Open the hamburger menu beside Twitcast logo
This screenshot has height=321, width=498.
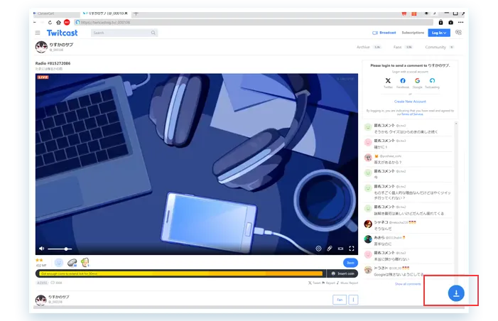point(38,33)
